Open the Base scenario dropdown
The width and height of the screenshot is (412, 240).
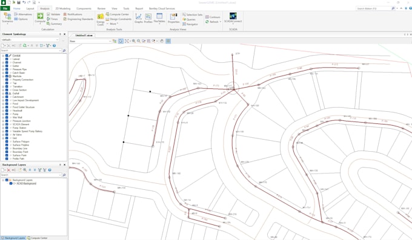[110, 41]
